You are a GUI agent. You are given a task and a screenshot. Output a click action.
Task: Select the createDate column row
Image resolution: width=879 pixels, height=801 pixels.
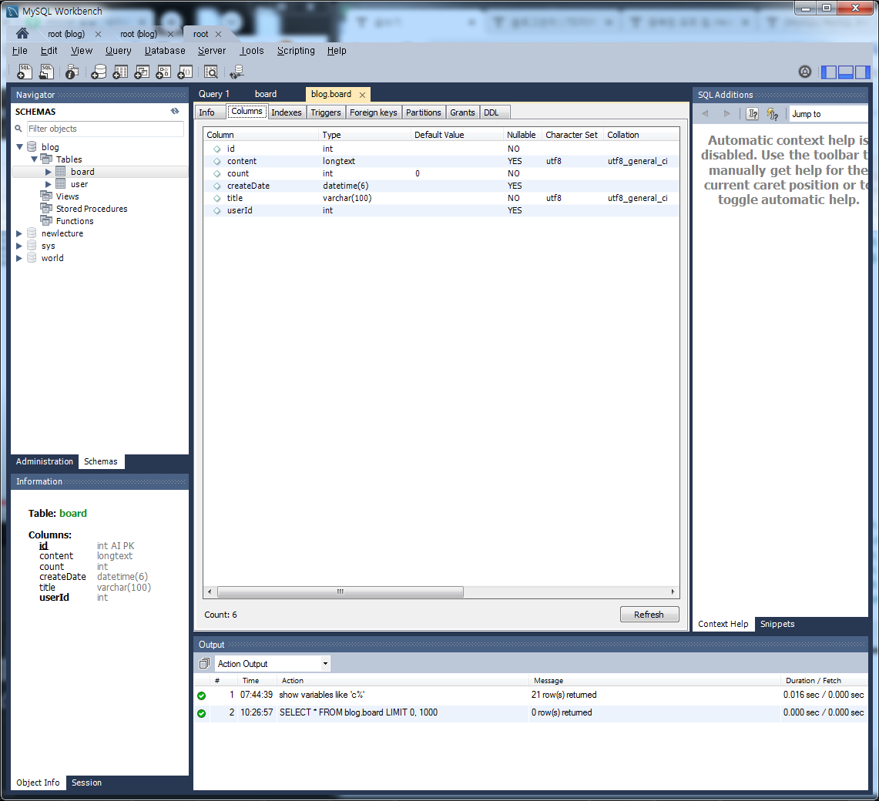[441, 186]
